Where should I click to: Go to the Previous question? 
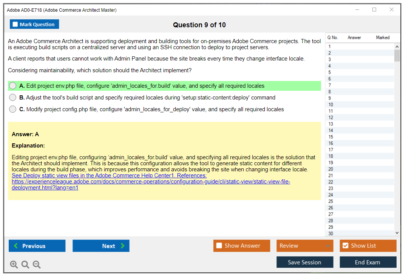point(37,246)
